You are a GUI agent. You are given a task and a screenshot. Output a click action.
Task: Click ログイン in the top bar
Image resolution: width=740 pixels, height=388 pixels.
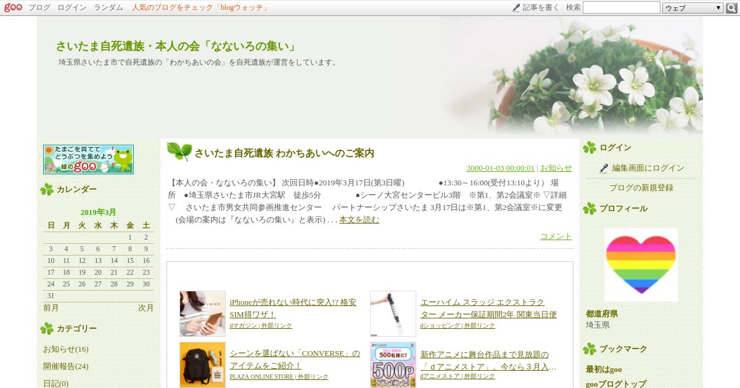(72, 7)
